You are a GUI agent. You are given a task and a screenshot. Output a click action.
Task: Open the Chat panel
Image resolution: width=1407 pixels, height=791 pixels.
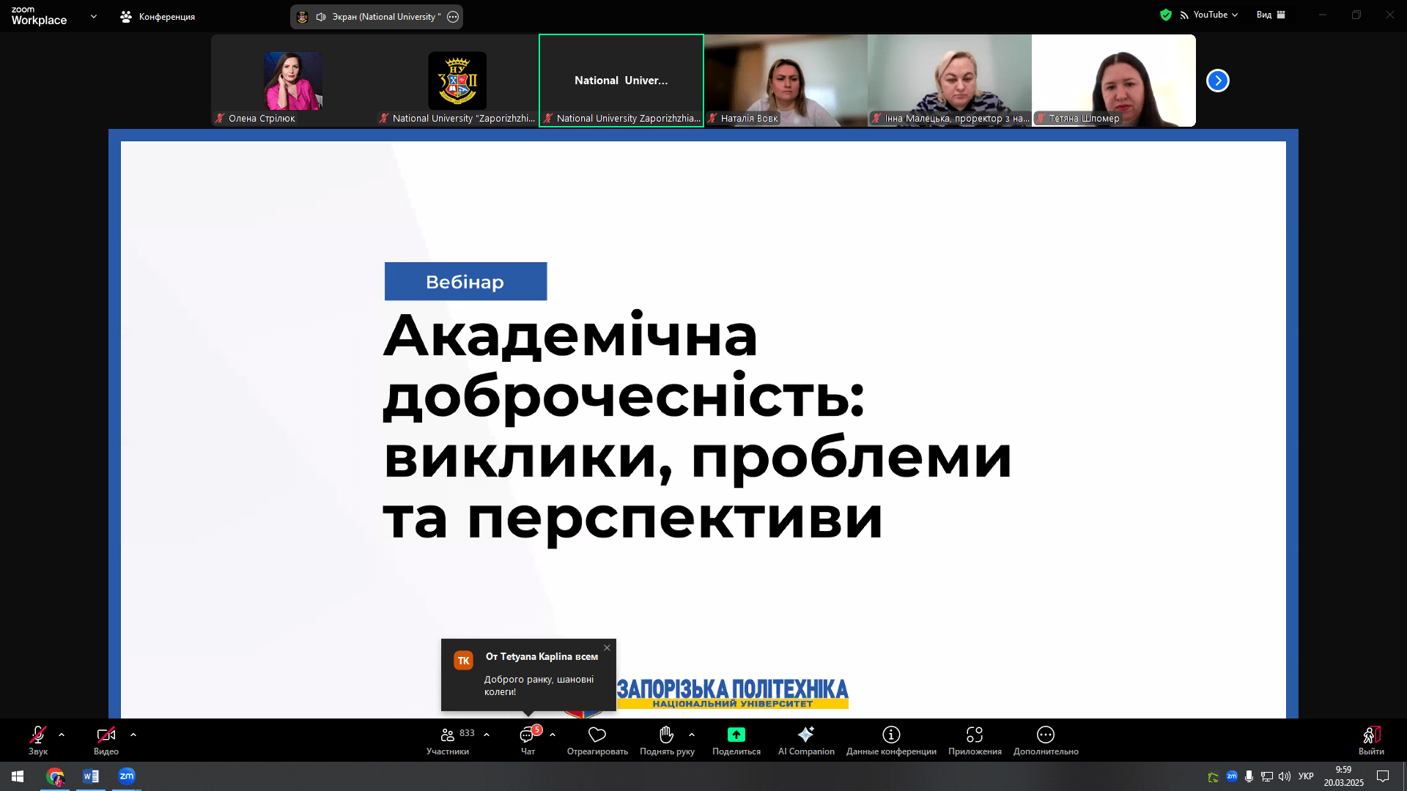tap(527, 735)
